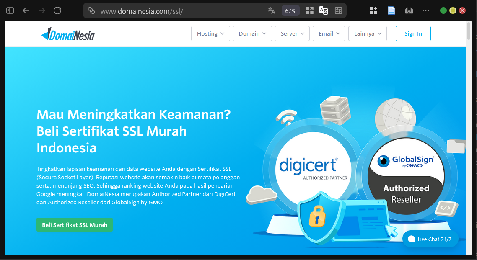Go back to the previous page

tap(26, 10)
